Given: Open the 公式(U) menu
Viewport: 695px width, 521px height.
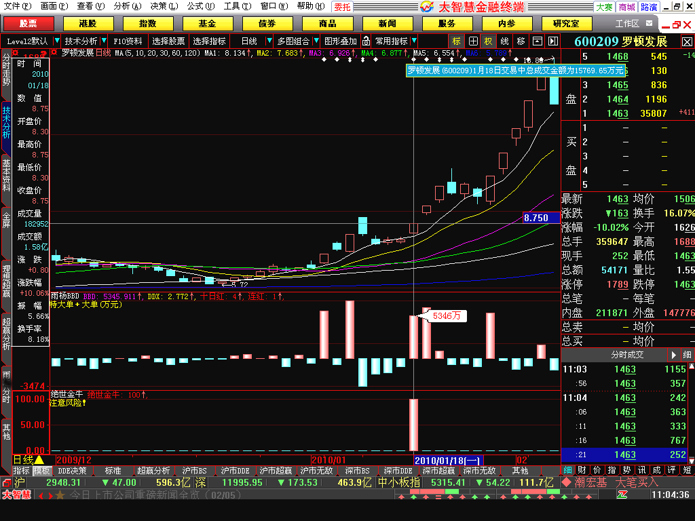Looking at the screenshot, I should (201, 6).
